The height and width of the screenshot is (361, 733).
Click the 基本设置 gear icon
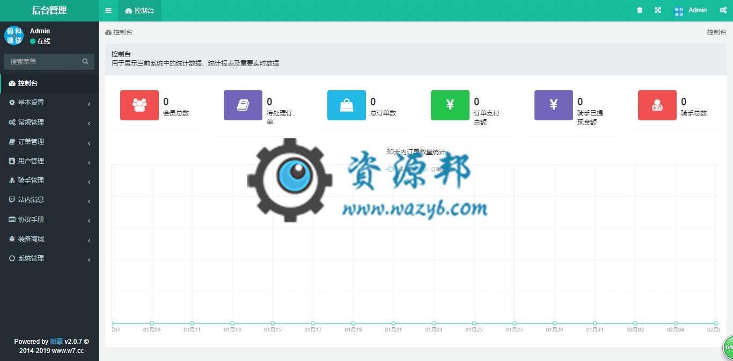pos(12,103)
